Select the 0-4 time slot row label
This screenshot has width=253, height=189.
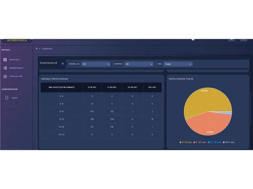click(x=61, y=96)
